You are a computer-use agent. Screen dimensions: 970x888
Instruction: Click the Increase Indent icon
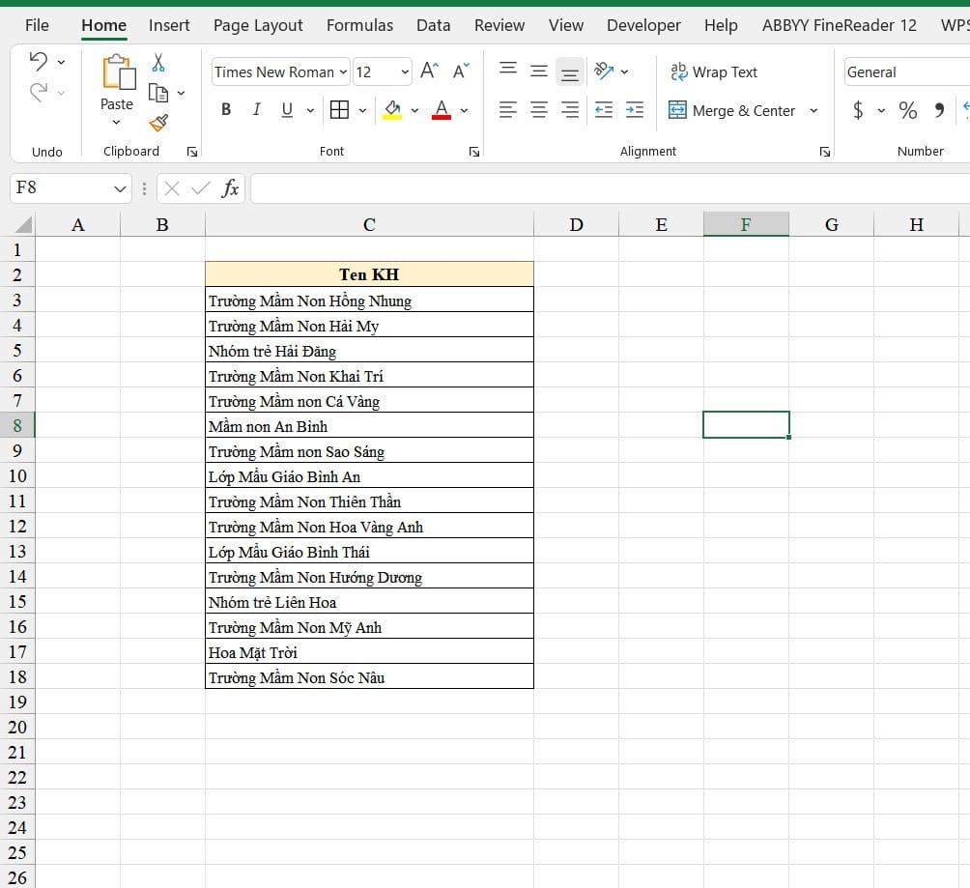tap(635, 110)
